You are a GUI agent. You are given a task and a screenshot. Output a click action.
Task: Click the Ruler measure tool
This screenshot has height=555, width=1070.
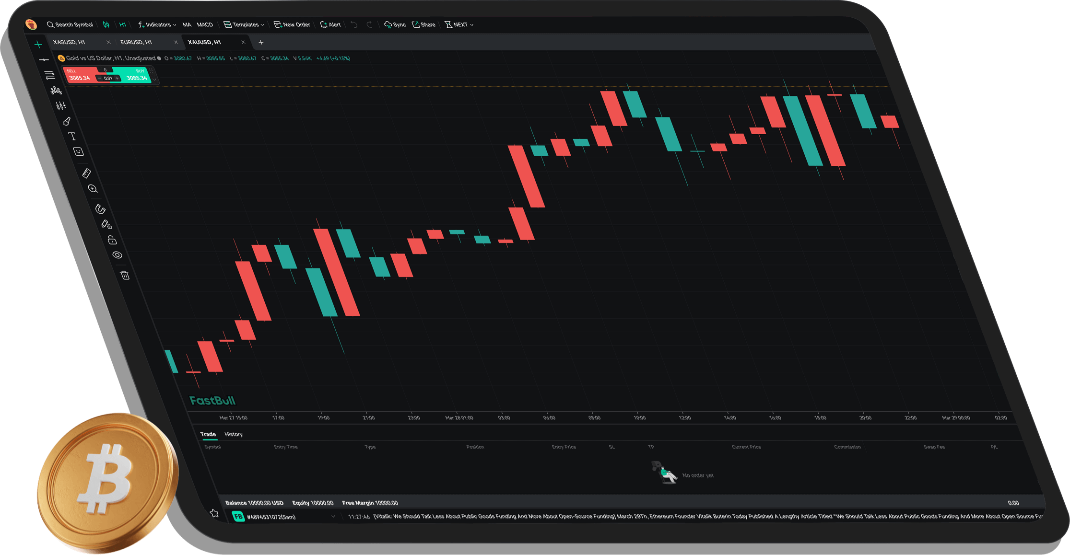pyautogui.click(x=86, y=173)
